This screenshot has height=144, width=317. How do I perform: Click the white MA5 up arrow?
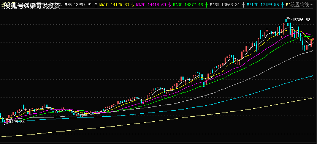click(96, 5)
